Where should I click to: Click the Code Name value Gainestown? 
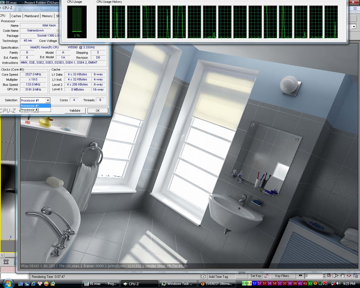coord(35,30)
